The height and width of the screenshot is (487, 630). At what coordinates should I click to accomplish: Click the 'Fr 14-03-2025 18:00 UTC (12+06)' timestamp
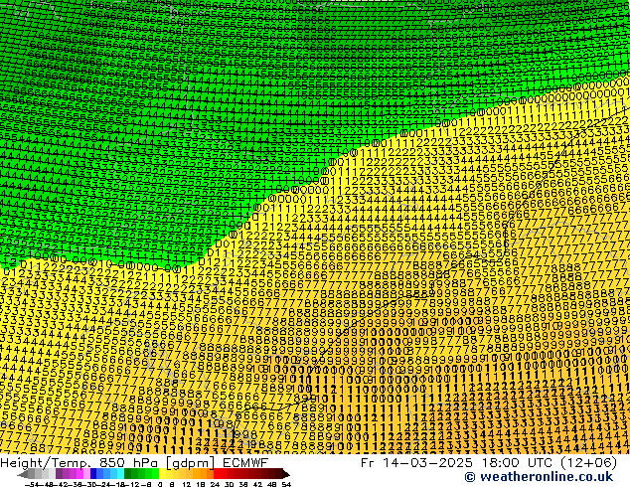click(x=489, y=462)
